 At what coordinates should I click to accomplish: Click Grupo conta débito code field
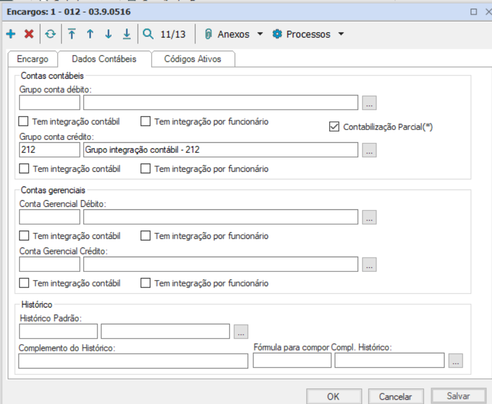[49, 103]
